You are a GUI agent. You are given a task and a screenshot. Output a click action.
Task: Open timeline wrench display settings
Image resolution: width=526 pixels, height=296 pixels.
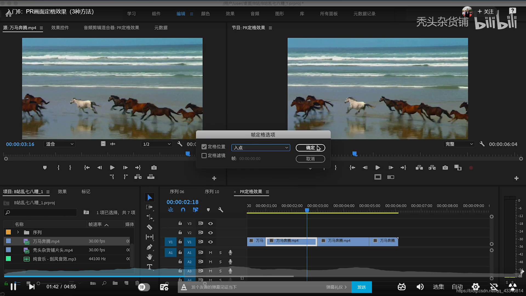pos(221,210)
